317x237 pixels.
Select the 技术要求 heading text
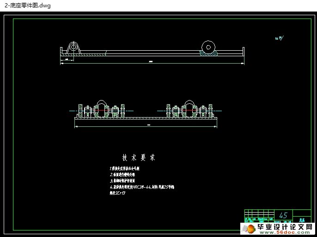pos(138,158)
